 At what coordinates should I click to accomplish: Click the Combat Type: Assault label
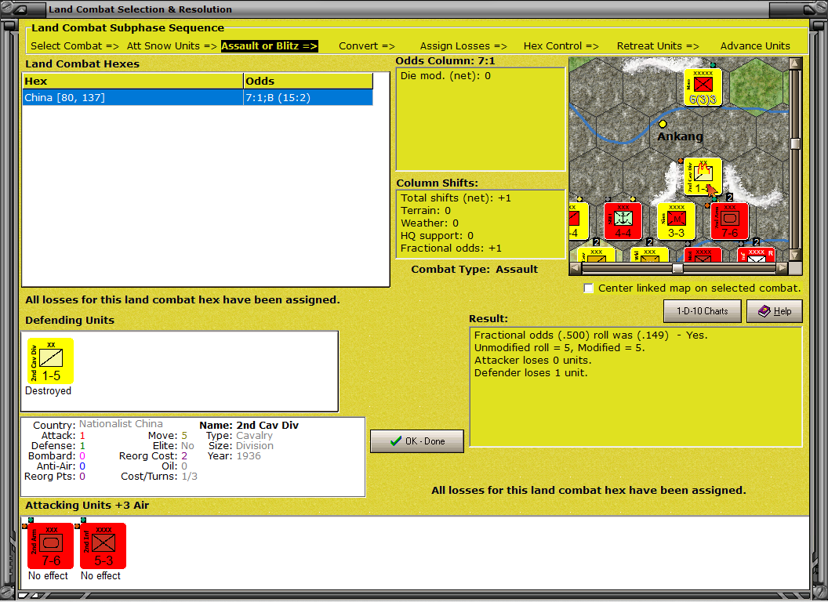(474, 270)
